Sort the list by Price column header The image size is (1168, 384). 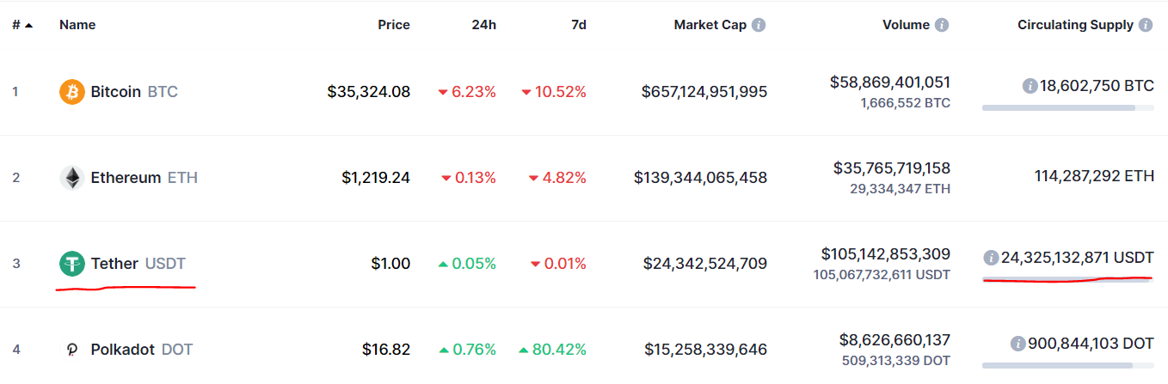(x=394, y=25)
